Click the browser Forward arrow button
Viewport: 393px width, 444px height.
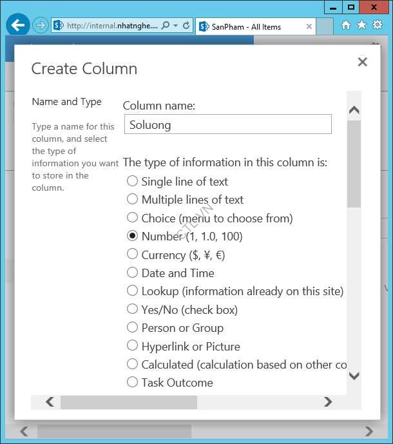coord(41,26)
